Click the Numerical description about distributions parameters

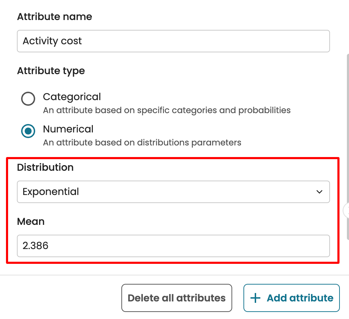(x=142, y=143)
